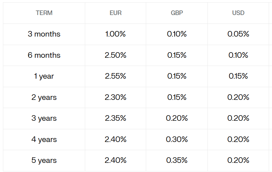
Task: Select the 3 months term cell
Action: pyautogui.click(x=44, y=34)
